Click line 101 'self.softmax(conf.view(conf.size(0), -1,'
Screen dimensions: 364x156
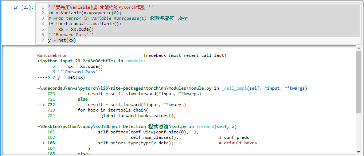point(148,132)
